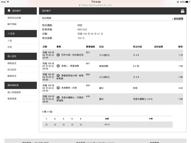This screenshot has height=143, width=191.
Task: Click 返回總覽 back link
Action: coord(178,18)
